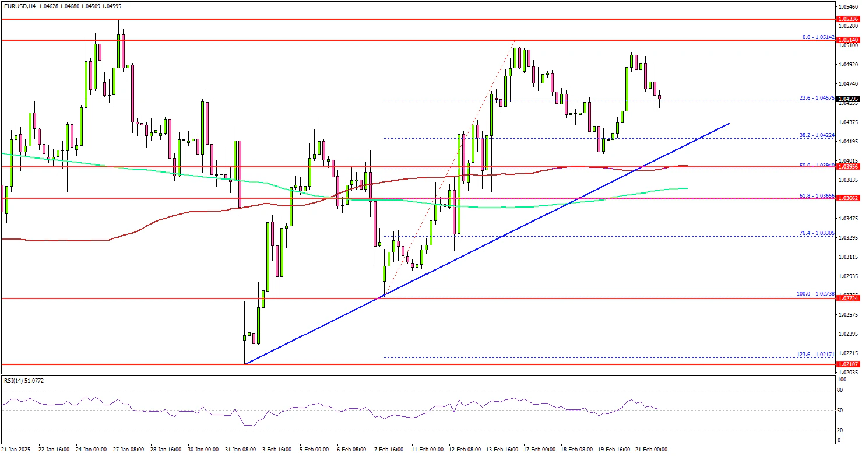Click the Fibonacci 0.0 - 1.05142 label
The image size is (862, 456).
819,37
